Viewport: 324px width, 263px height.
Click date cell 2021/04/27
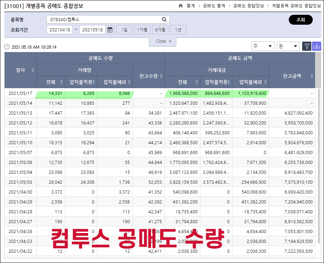(x=20, y=222)
